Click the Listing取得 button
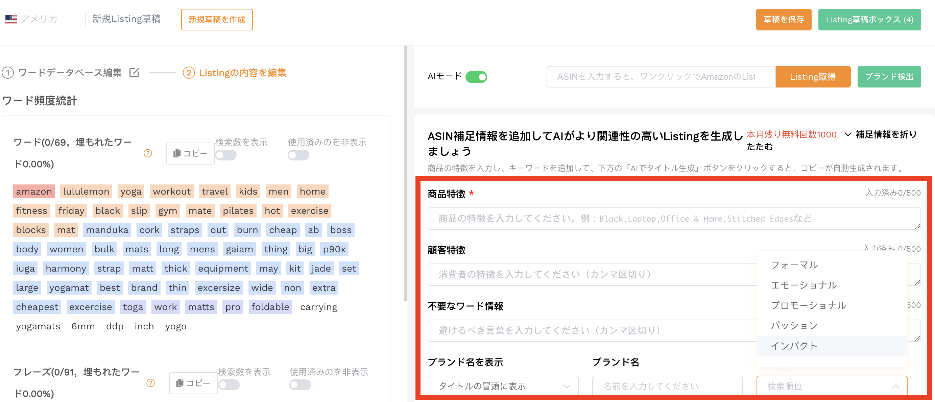The image size is (935, 402). (x=813, y=77)
